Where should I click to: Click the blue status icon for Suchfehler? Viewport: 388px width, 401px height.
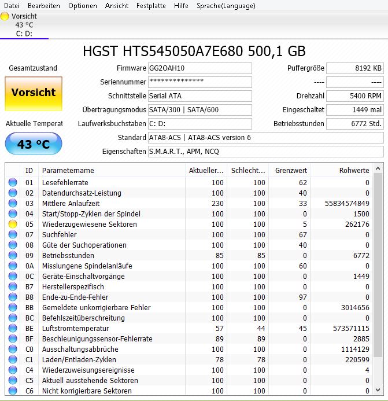pyautogui.click(x=13, y=234)
